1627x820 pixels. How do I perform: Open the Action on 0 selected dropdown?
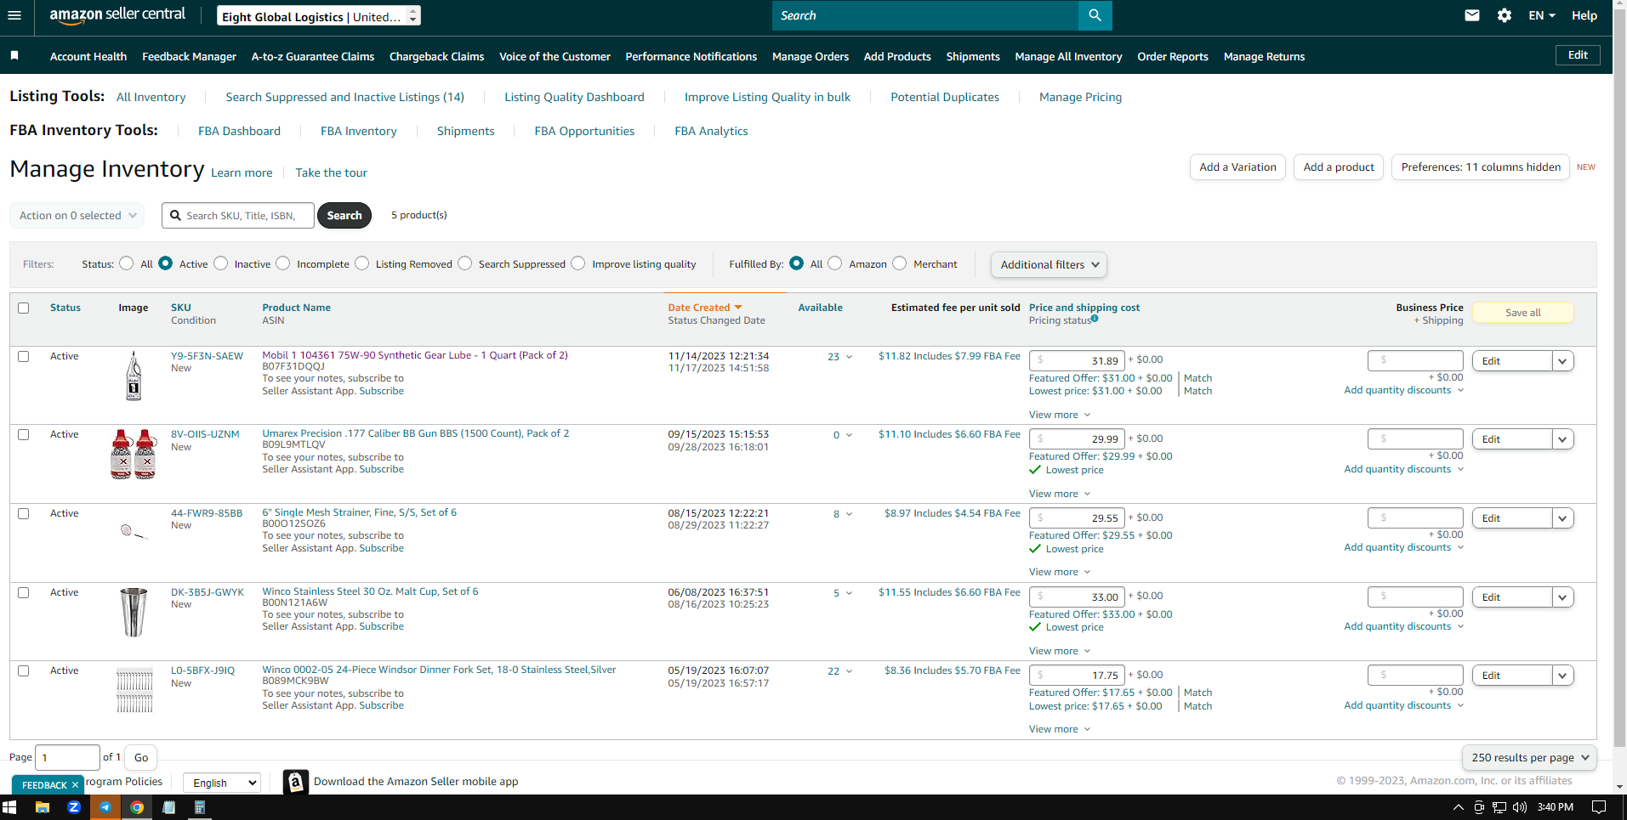tap(77, 215)
